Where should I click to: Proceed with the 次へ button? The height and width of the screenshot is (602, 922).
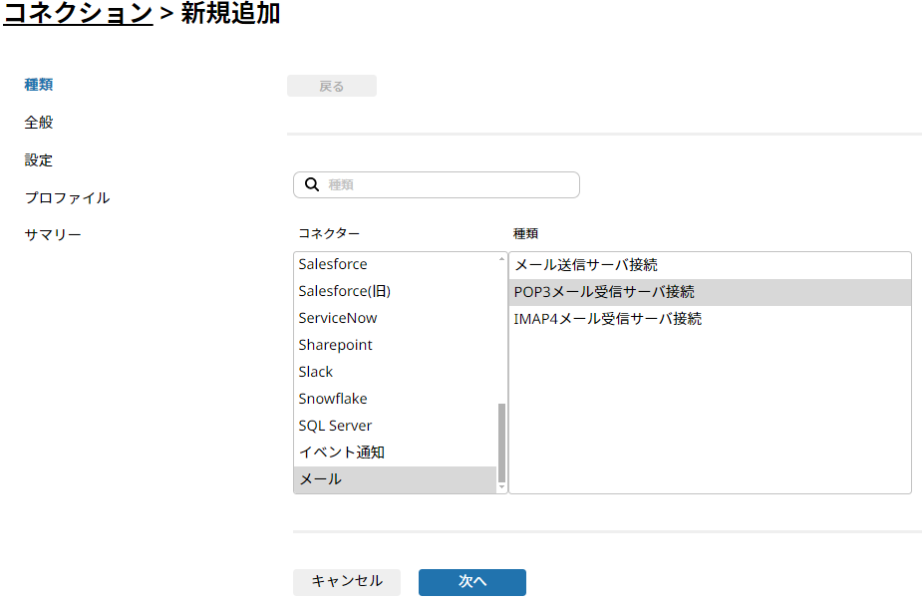(x=472, y=581)
